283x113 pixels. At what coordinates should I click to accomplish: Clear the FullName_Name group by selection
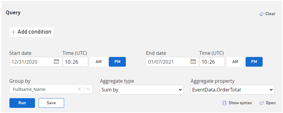pos(79,89)
